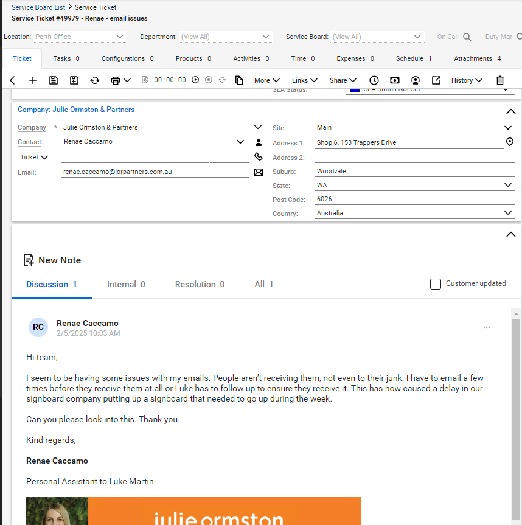Screen dimensions: 522x525
Task: Click the Suburb field containing Woodvale
Action: click(414, 171)
